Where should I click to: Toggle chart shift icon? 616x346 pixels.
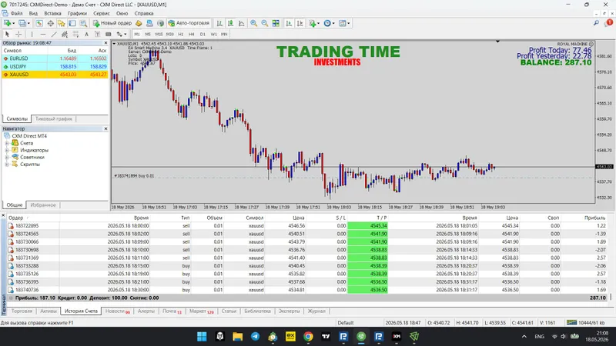pos(300,24)
